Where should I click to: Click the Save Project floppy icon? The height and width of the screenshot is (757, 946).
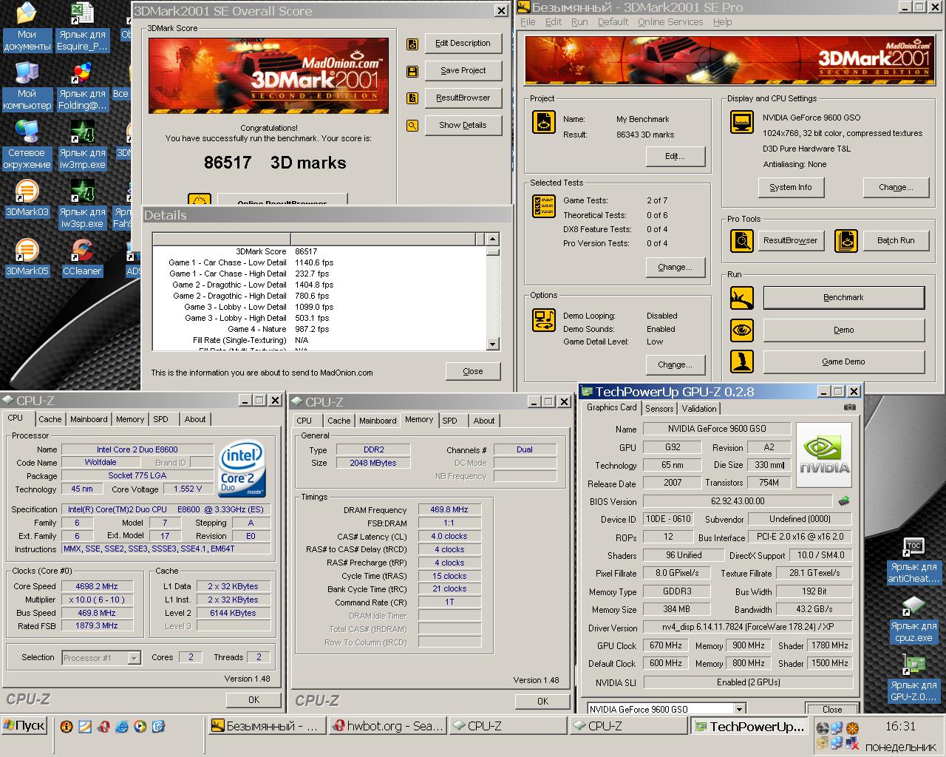click(x=412, y=72)
